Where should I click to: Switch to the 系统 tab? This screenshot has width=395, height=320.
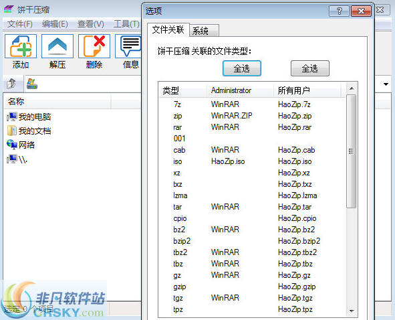tap(204, 31)
